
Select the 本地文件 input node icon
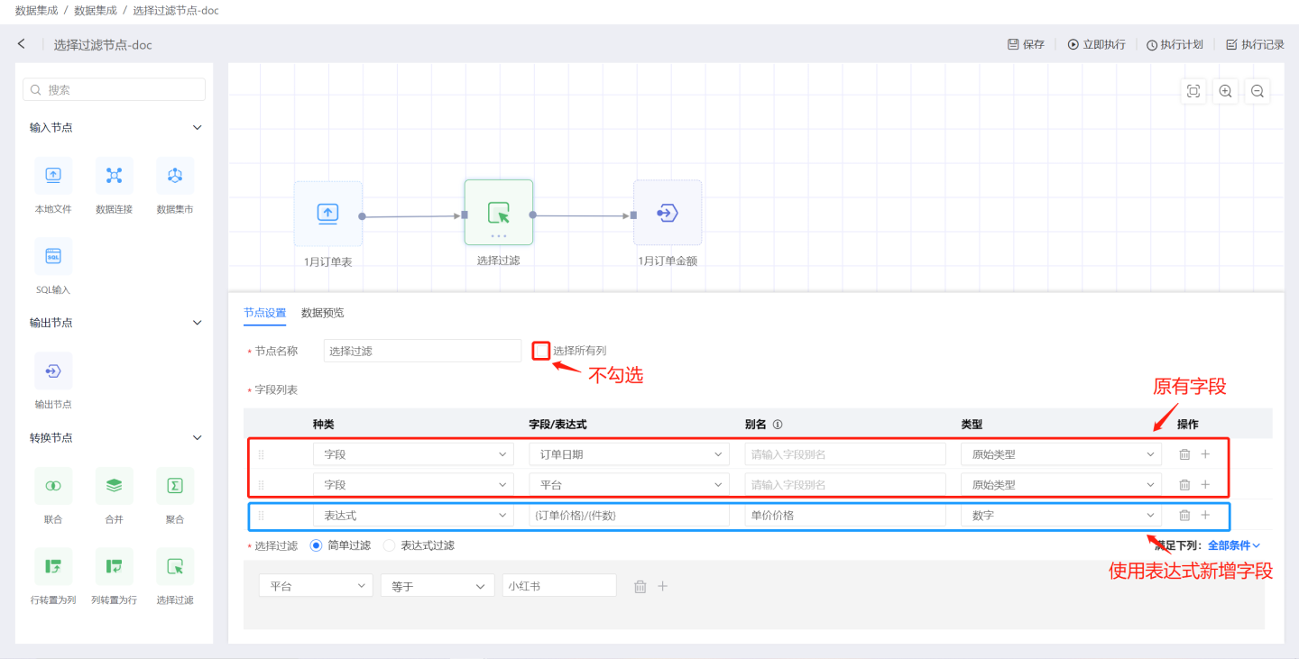[x=53, y=176]
